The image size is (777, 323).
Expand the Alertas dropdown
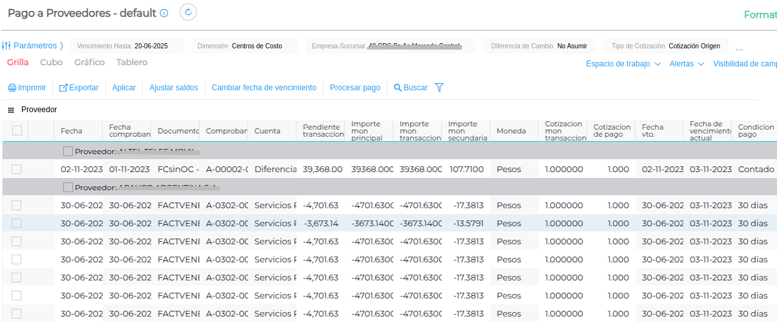tap(687, 64)
